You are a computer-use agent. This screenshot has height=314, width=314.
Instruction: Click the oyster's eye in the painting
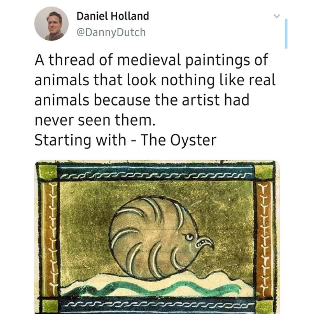click(x=189, y=237)
